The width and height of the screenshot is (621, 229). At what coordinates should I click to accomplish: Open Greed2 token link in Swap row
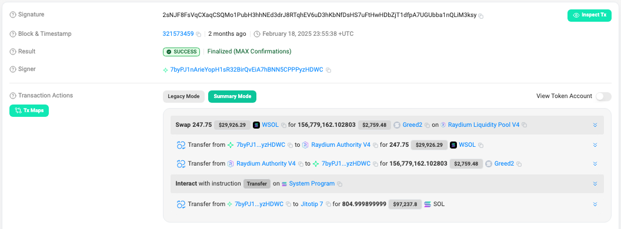click(x=412, y=125)
